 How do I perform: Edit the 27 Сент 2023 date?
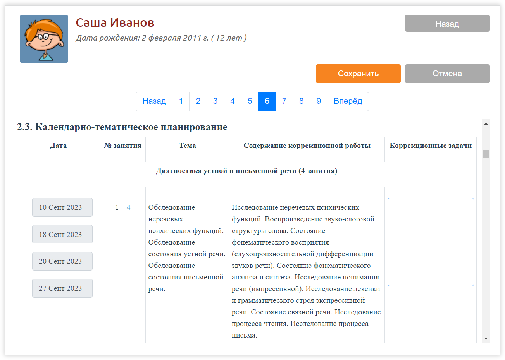click(62, 288)
